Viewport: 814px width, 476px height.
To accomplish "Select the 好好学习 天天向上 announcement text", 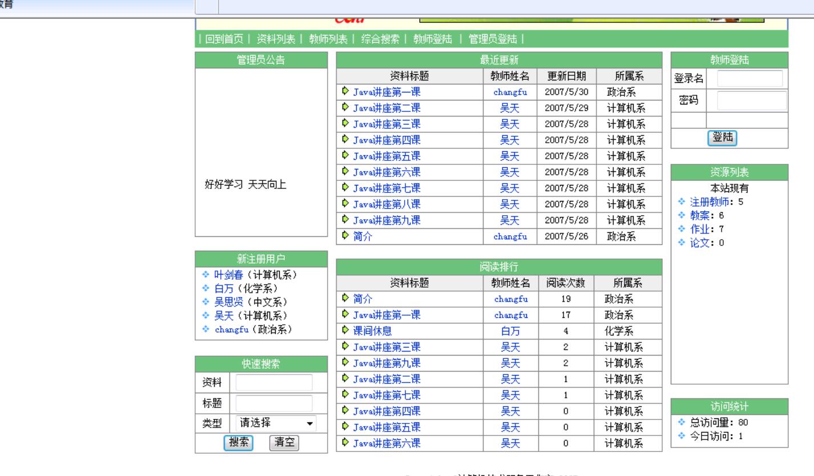I will [x=245, y=185].
